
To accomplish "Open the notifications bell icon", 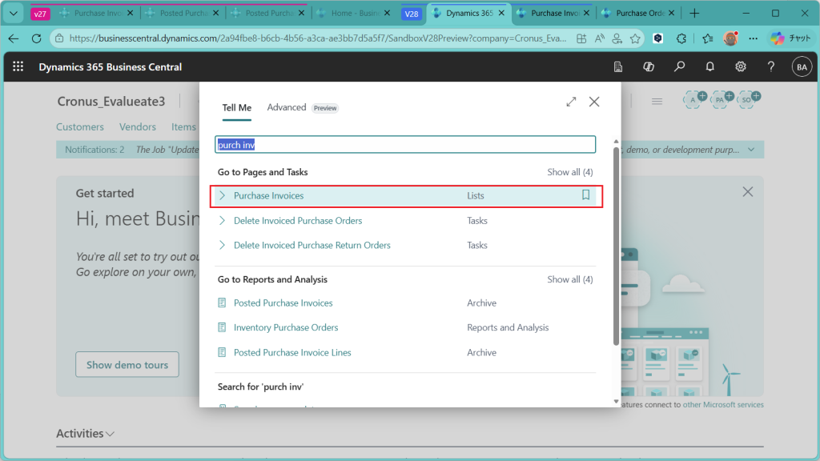I will tap(709, 67).
